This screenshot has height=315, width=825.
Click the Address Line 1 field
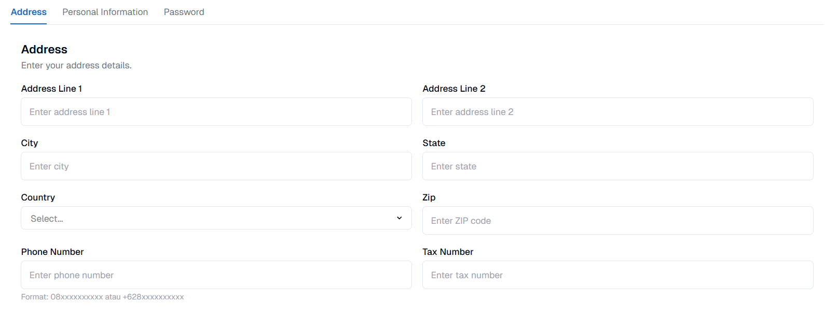click(216, 111)
